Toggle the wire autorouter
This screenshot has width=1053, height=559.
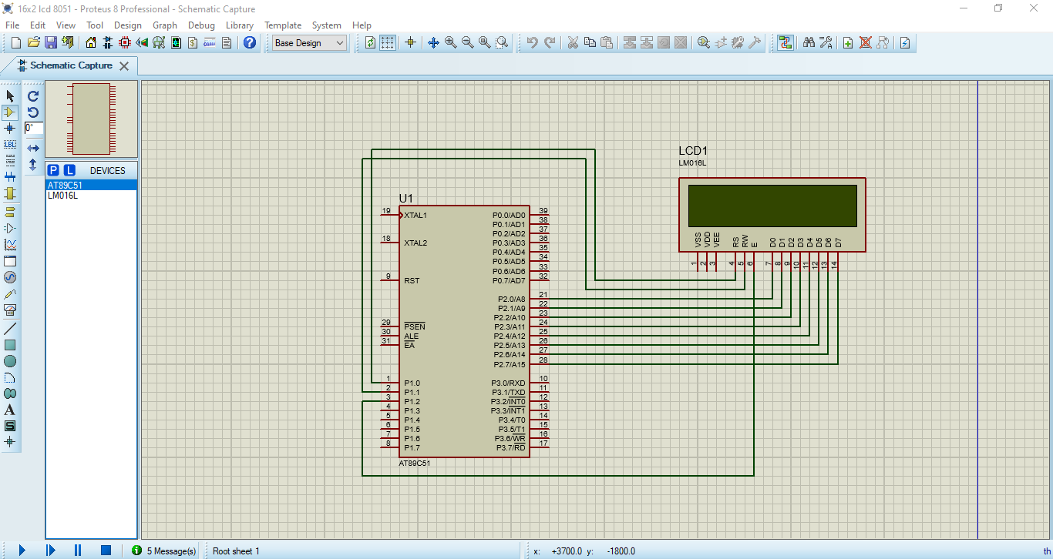click(x=784, y=42)
